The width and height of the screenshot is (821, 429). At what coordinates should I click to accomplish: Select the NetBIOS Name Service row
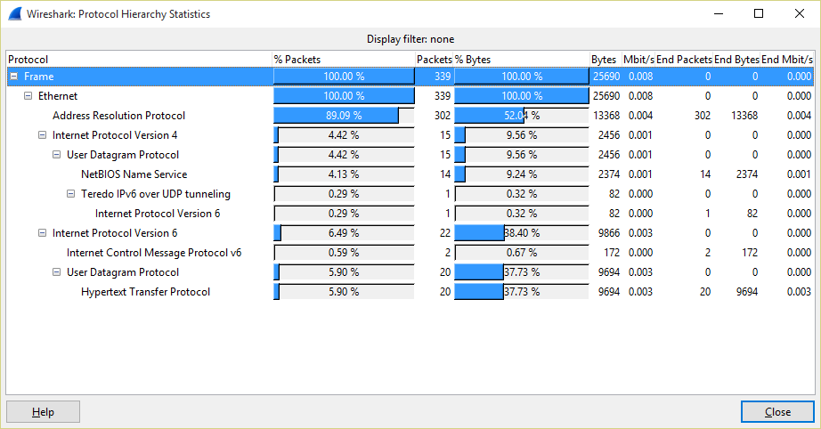point(134,174)
